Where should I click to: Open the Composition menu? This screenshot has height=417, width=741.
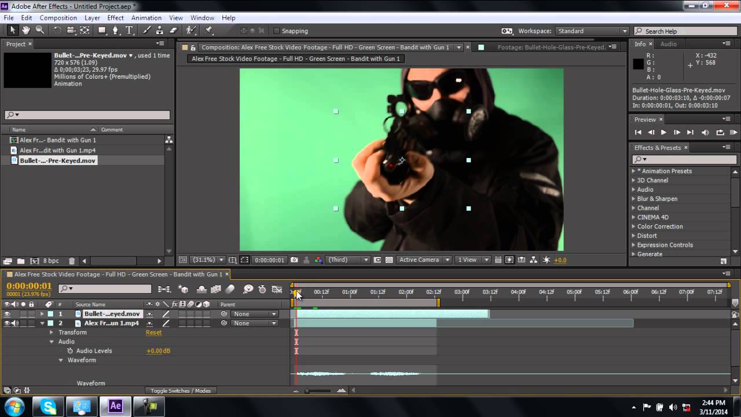pyautogui.click(x=58, y=18)
